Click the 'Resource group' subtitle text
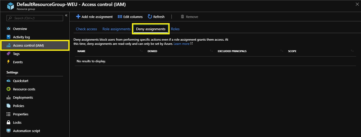Screen dimensions: 361x137 coord(26,9)
